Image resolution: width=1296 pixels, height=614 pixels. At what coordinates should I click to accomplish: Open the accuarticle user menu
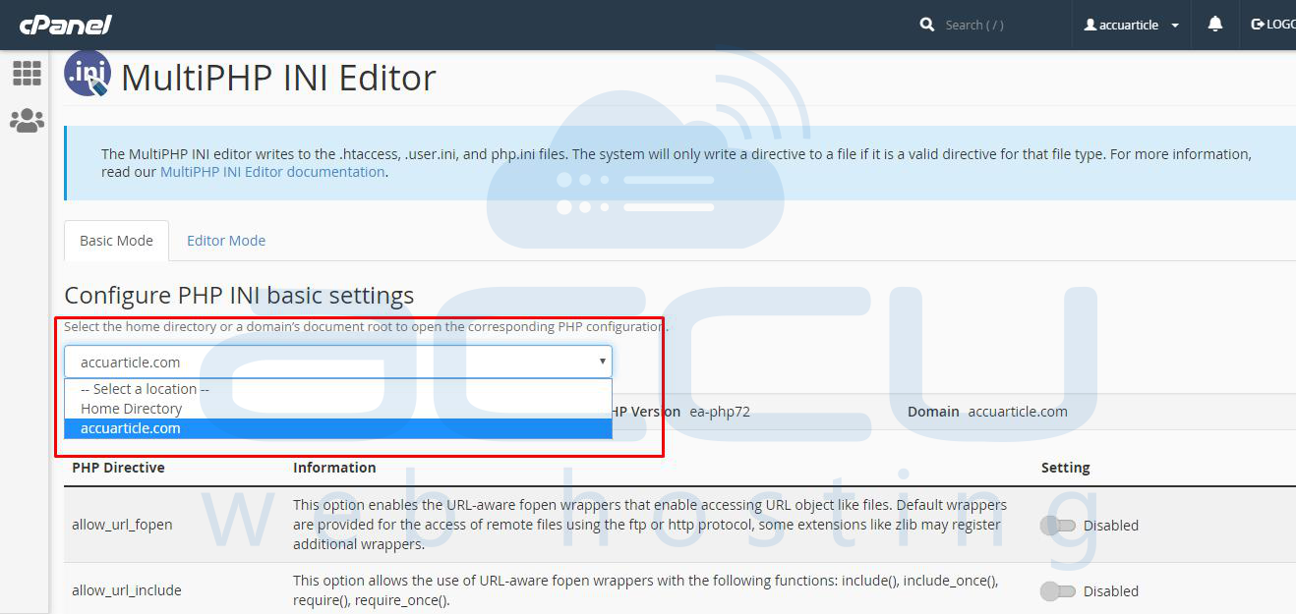(x=1131, y=25)
